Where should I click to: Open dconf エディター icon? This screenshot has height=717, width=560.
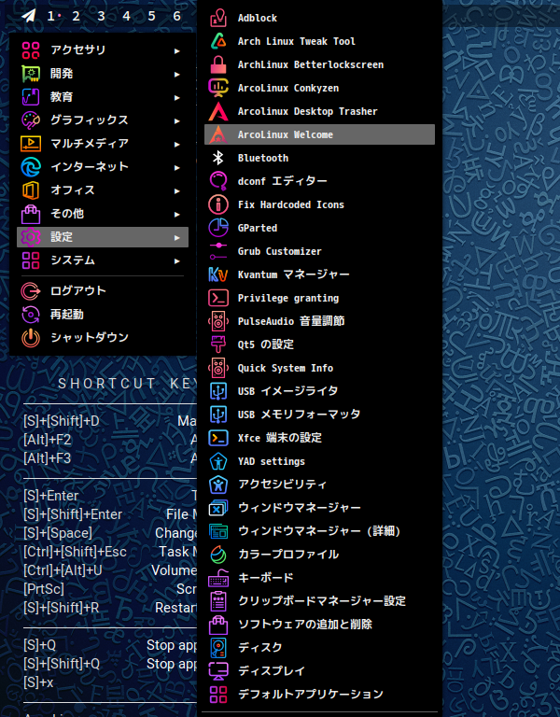coord(218,181)
